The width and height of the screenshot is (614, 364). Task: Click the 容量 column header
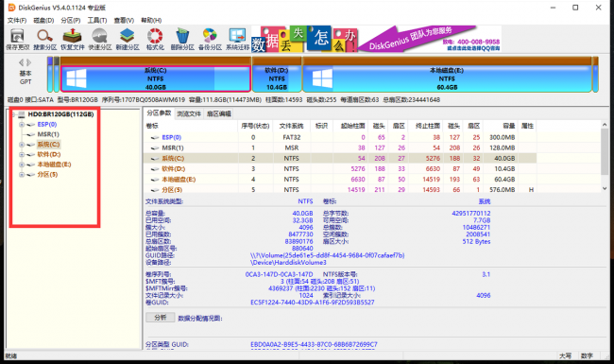[501, 126]
